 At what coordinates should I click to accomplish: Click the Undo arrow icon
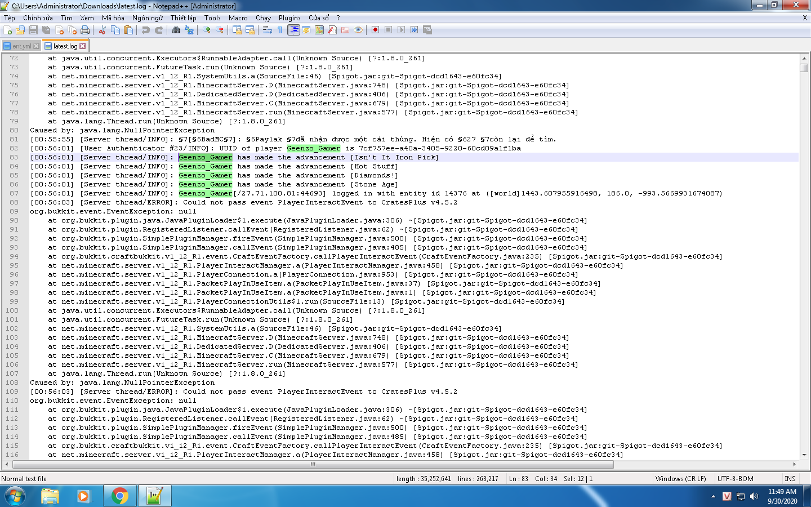tap(146, 30)
